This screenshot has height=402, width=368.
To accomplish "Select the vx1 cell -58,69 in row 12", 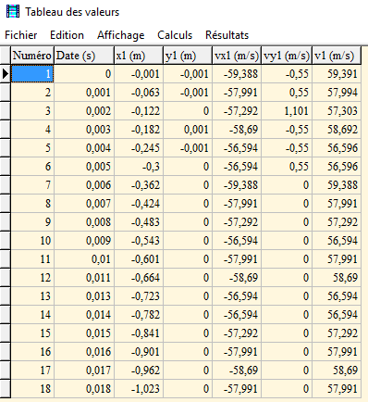I will (237, 278).
